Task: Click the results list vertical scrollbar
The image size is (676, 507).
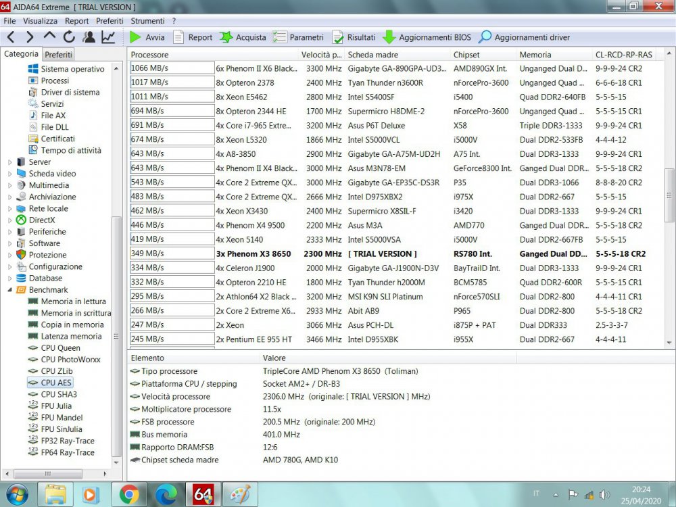Action: click(x=669, y=196)
